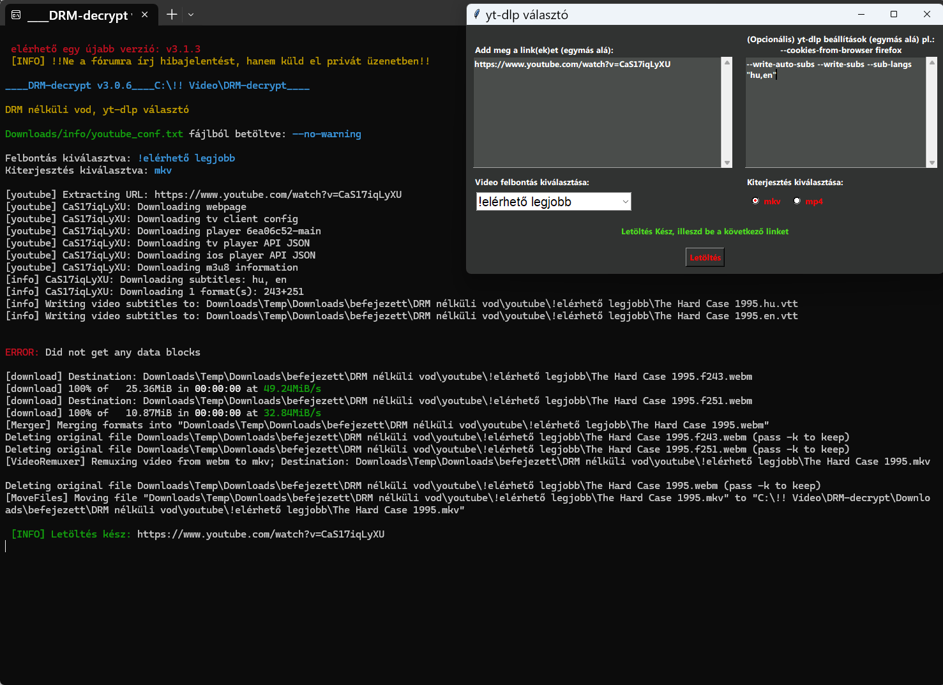
Task: Minimize the yt-dlp választó window
Action: [x=861, y=14]
